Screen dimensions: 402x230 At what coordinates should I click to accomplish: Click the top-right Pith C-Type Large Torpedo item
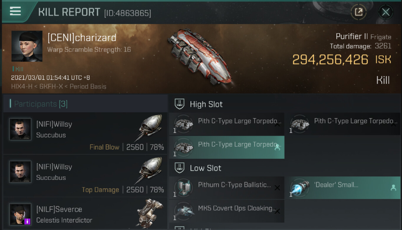pos(344,124)
